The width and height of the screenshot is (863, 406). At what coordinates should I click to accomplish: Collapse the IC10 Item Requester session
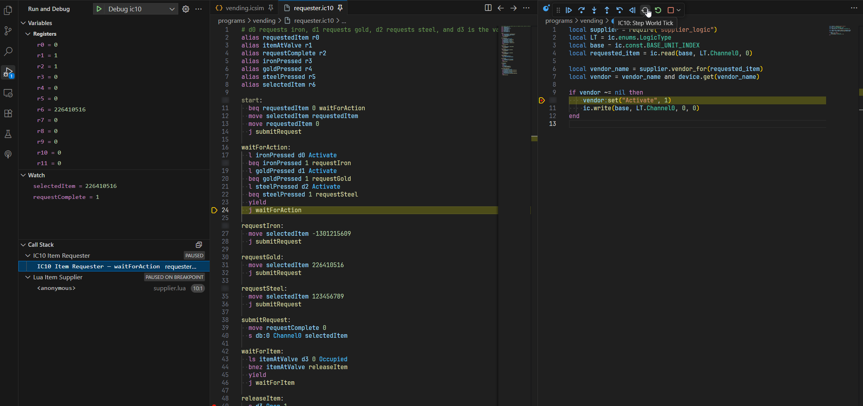28,256
